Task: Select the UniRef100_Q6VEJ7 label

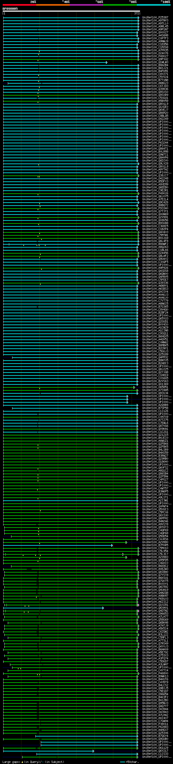Action: (155, 110)
